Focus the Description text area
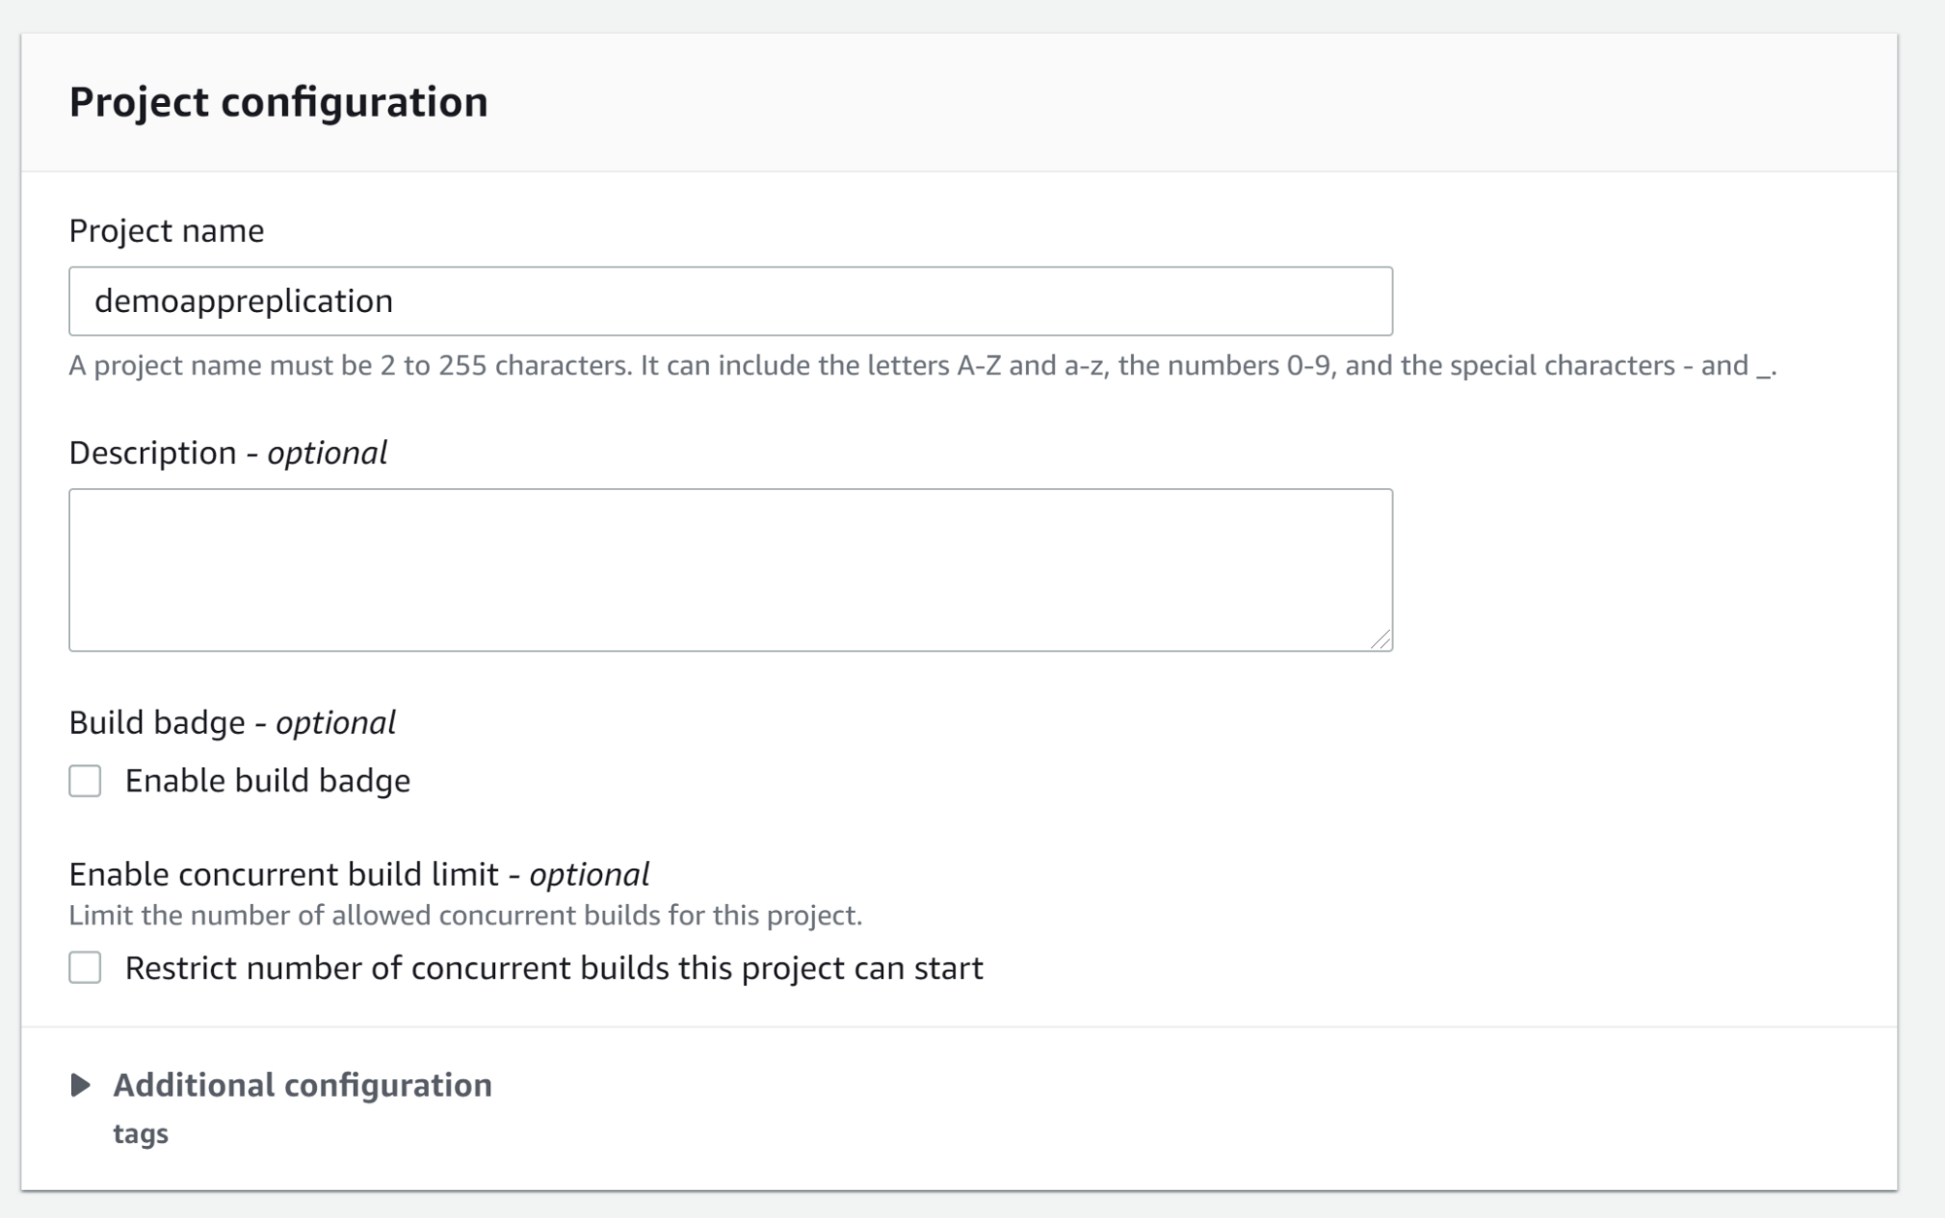Viewport: 1945px width, 1218px height. [x=729, y=570]
